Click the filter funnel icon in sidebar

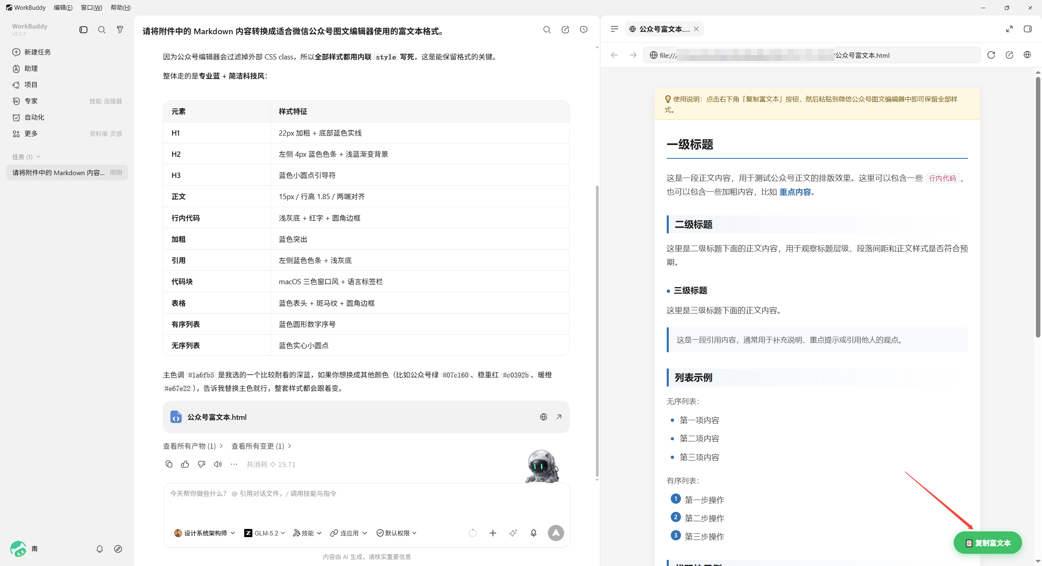(120, 30)
